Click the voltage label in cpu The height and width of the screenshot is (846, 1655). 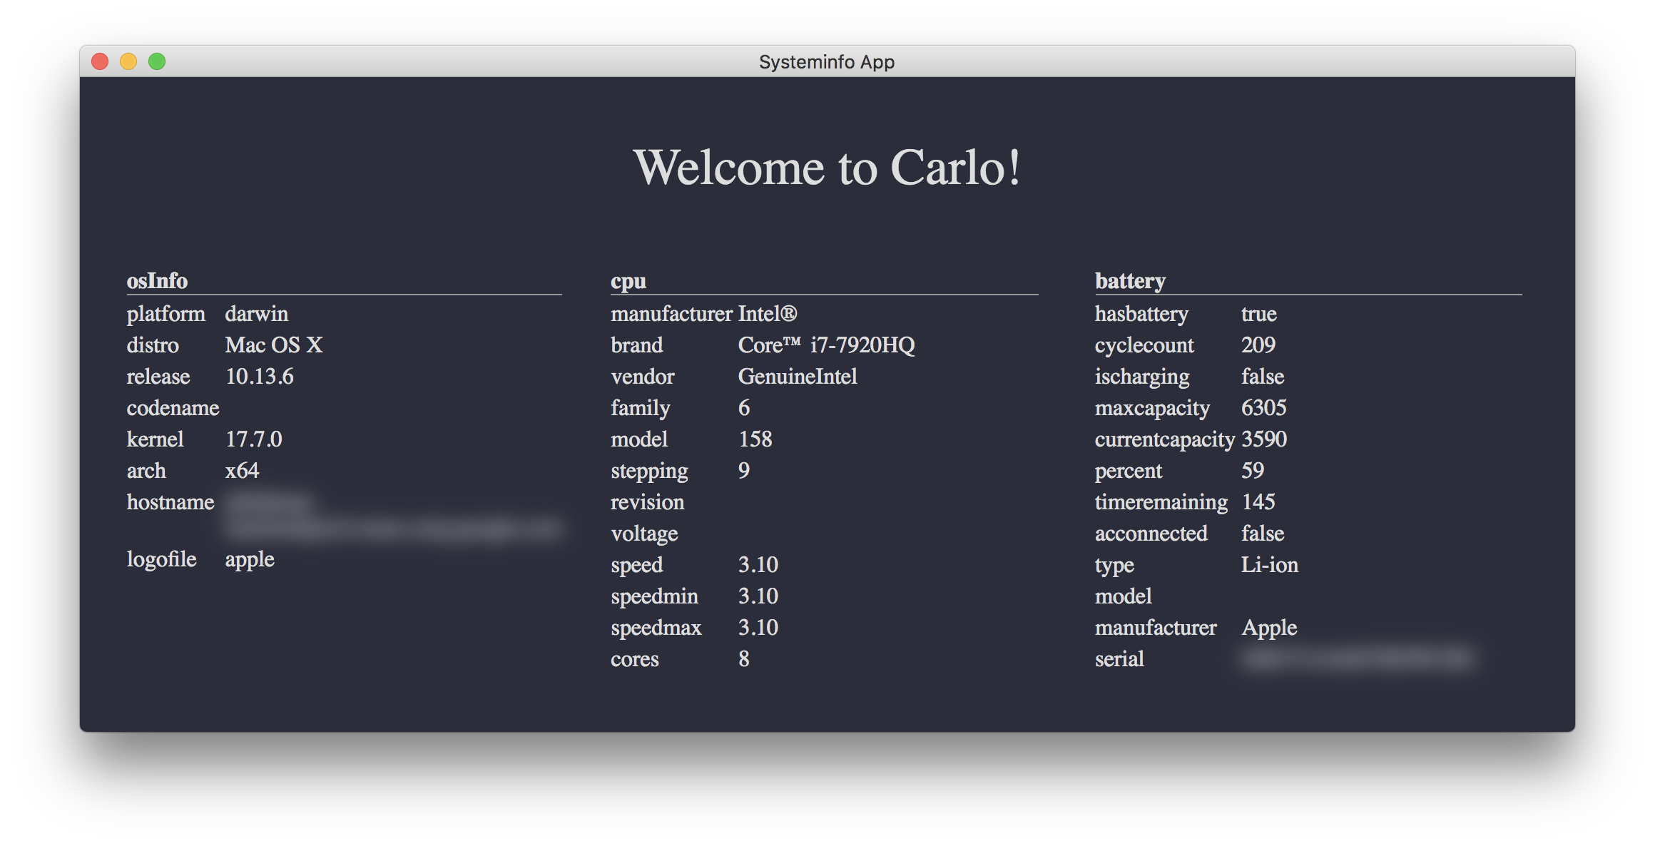644,534
